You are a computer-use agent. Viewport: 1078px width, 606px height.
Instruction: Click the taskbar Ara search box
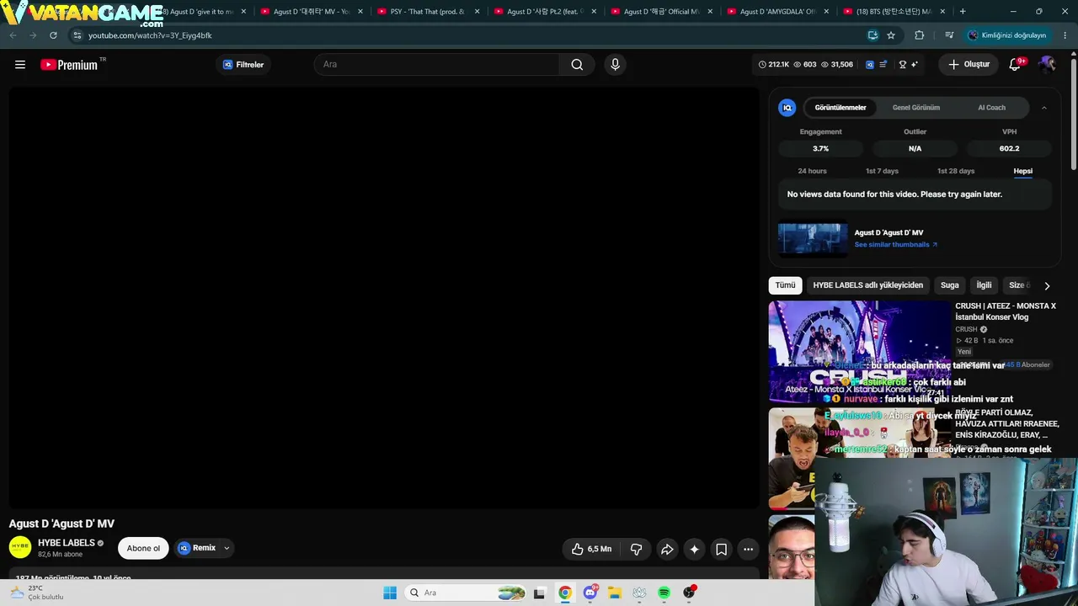464,593
